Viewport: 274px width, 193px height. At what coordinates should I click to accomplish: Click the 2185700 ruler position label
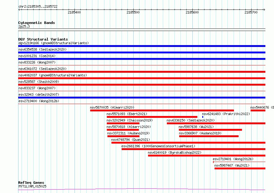[x=251, y=12]
